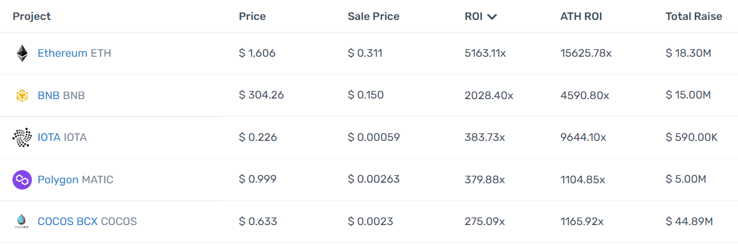Open the Ethereum project link
The height and width of the screenshot is (245, 738).
[62, 53]
